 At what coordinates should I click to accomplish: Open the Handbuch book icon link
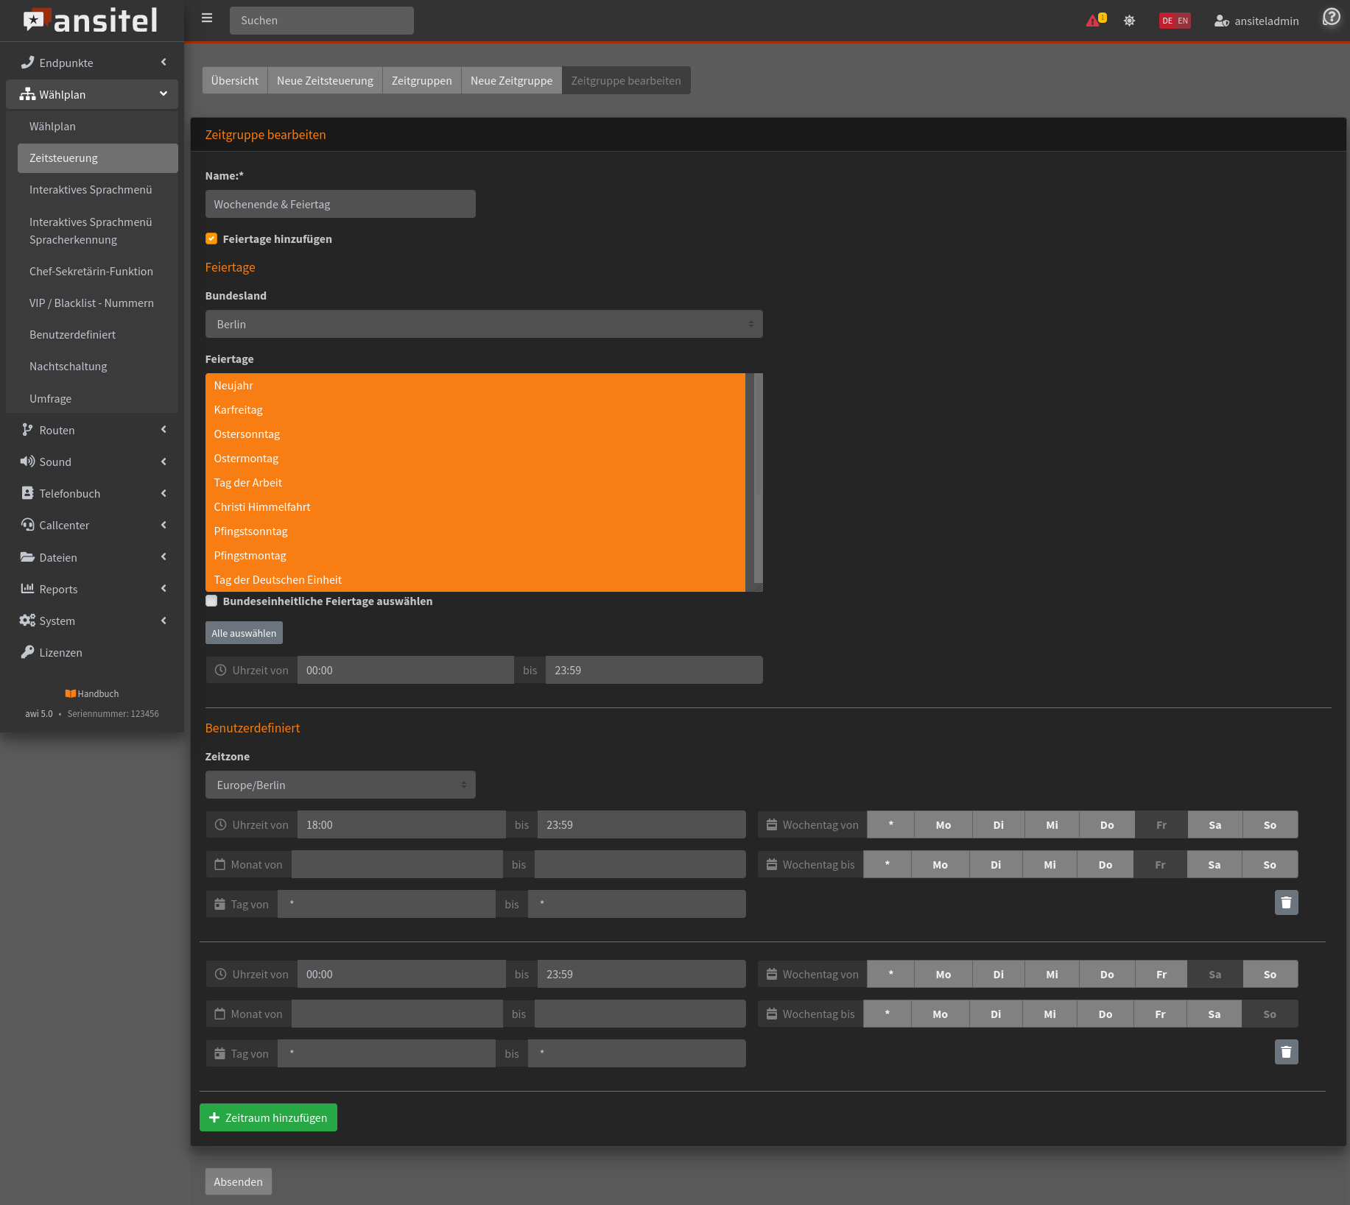click(x=71, y=693)
